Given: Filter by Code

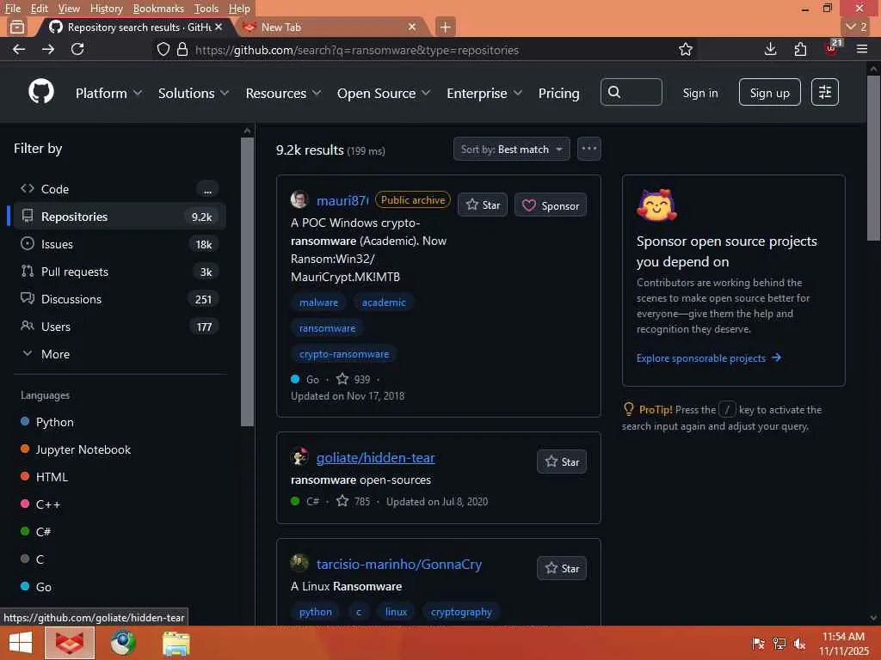Looking at the screenshot, I should pos(117,189).
